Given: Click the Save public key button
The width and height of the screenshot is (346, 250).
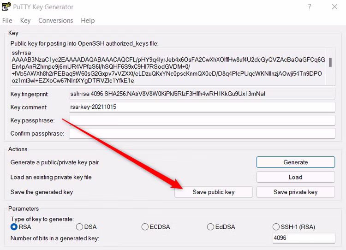Looking at the screenshot, I should (214, 192).
